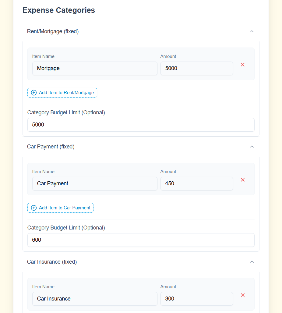Click the Expense Categories heading

pos(58,10)
